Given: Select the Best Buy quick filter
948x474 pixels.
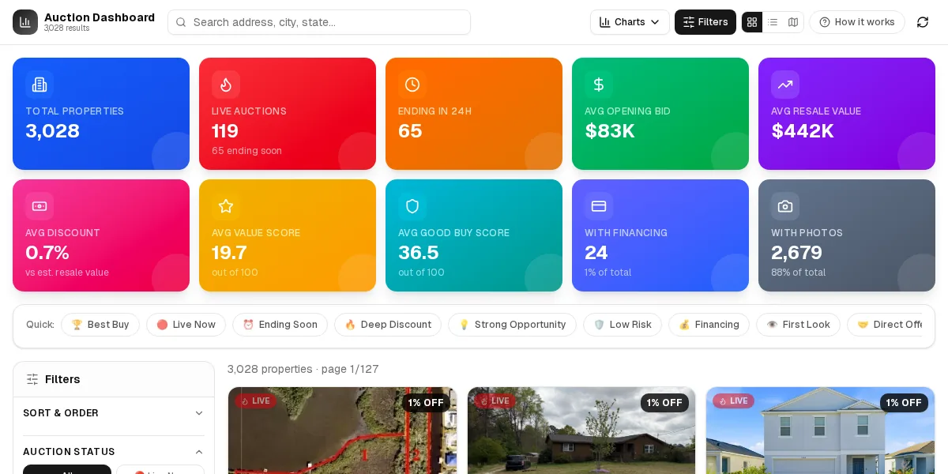Looking at the screenshot, I should (x=100, y=325).
